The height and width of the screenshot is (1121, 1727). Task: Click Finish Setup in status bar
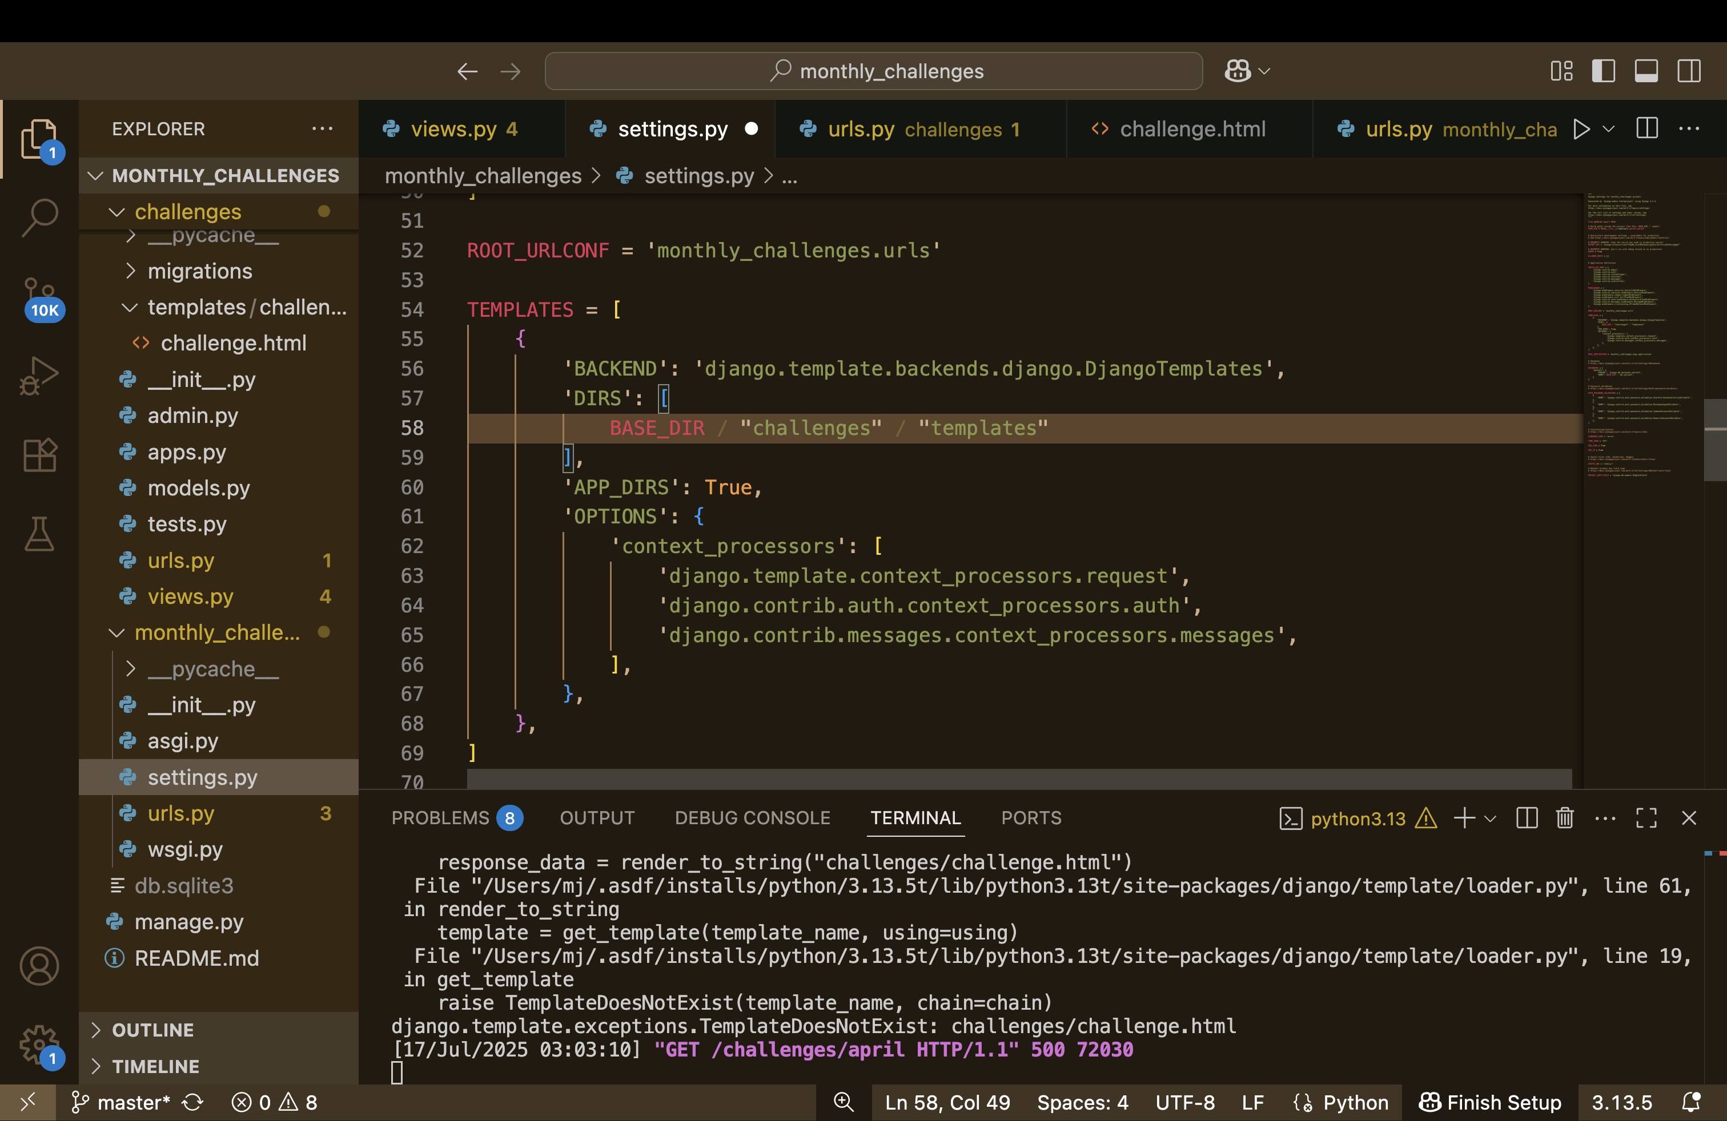[1491, 1102]
